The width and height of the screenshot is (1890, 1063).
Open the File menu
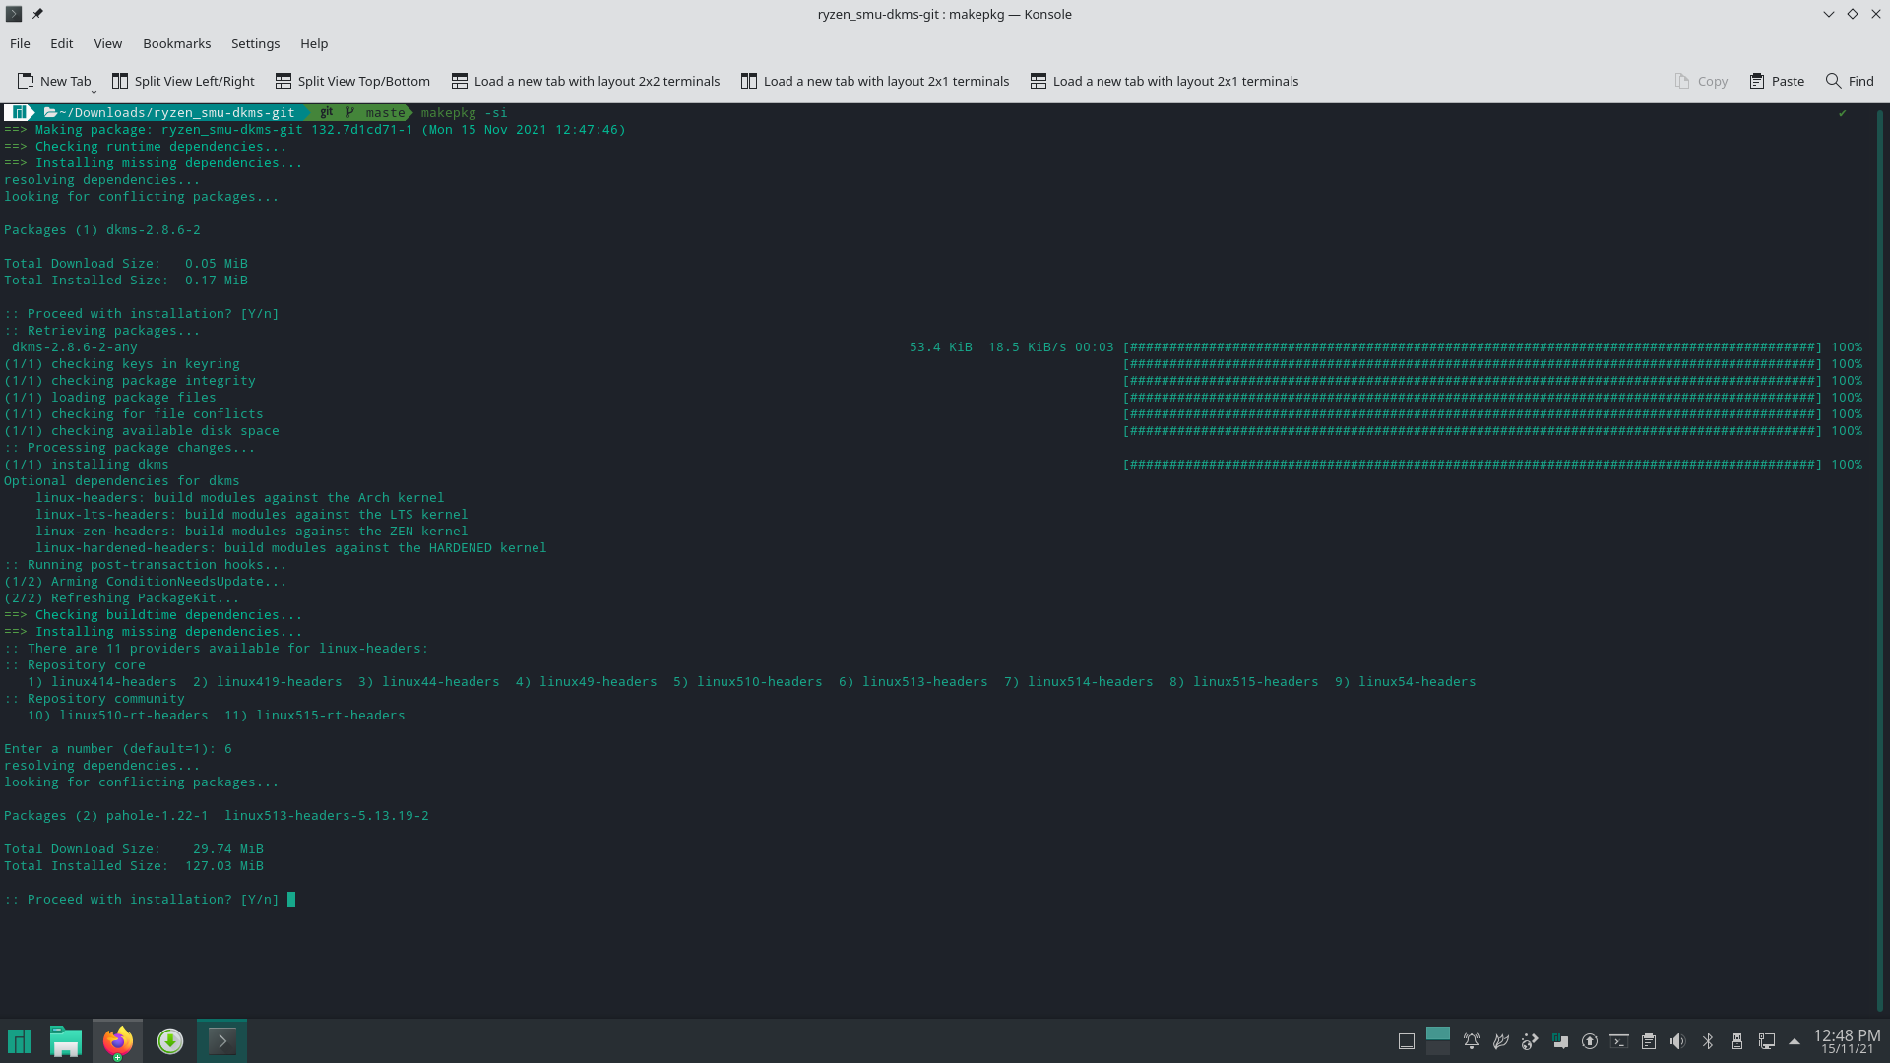point(20,43)
